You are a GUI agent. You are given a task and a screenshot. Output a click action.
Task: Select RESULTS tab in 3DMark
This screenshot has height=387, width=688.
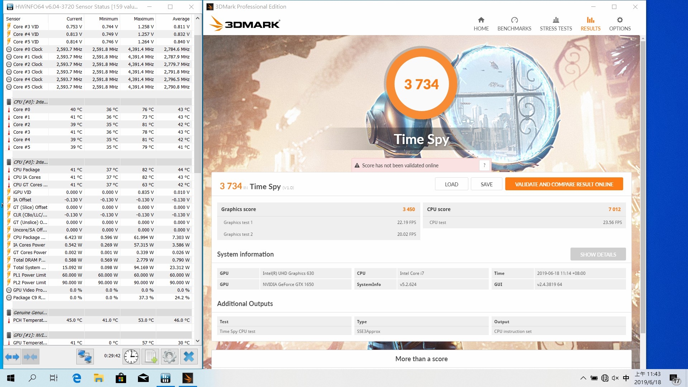(591, 24)
